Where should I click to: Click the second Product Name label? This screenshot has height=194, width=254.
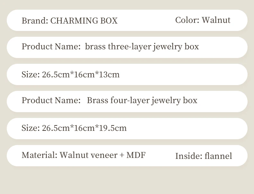[51, 100]
